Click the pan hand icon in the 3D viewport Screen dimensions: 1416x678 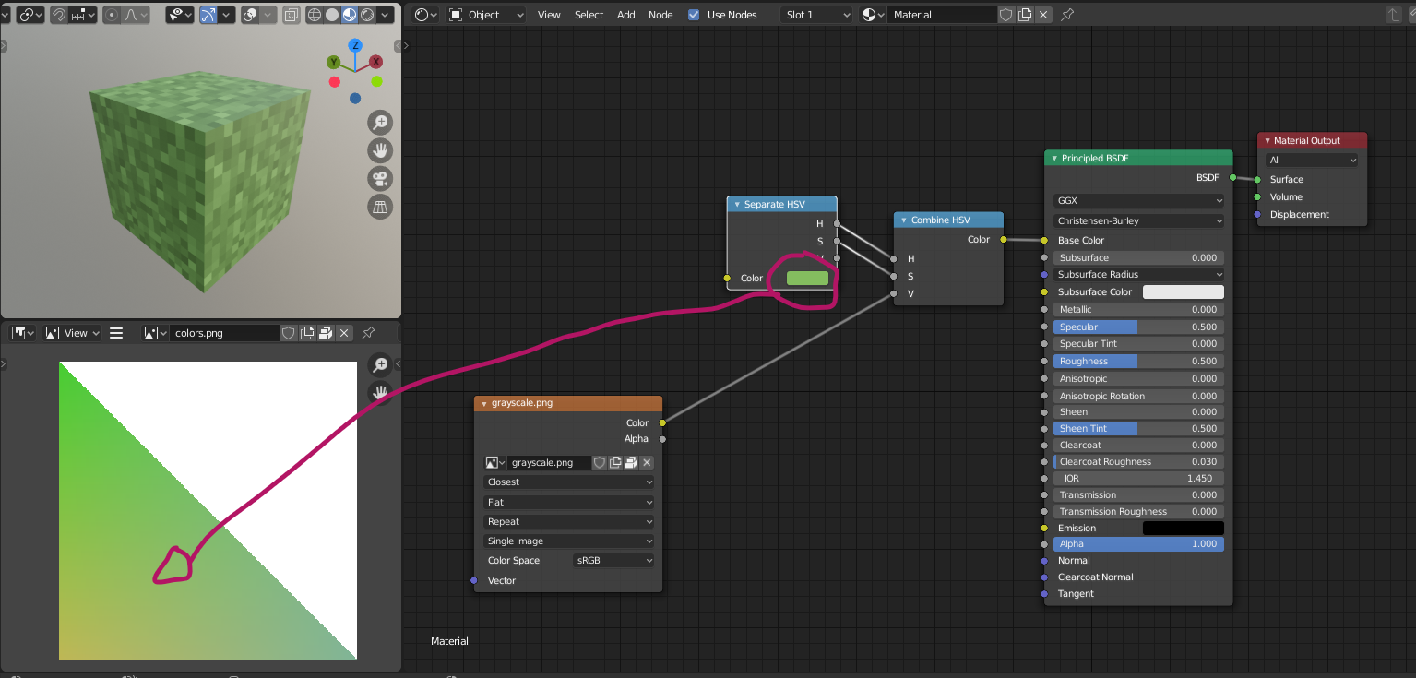380,150
